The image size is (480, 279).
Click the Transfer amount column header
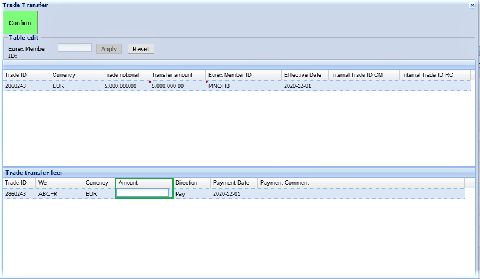(177, 75)
